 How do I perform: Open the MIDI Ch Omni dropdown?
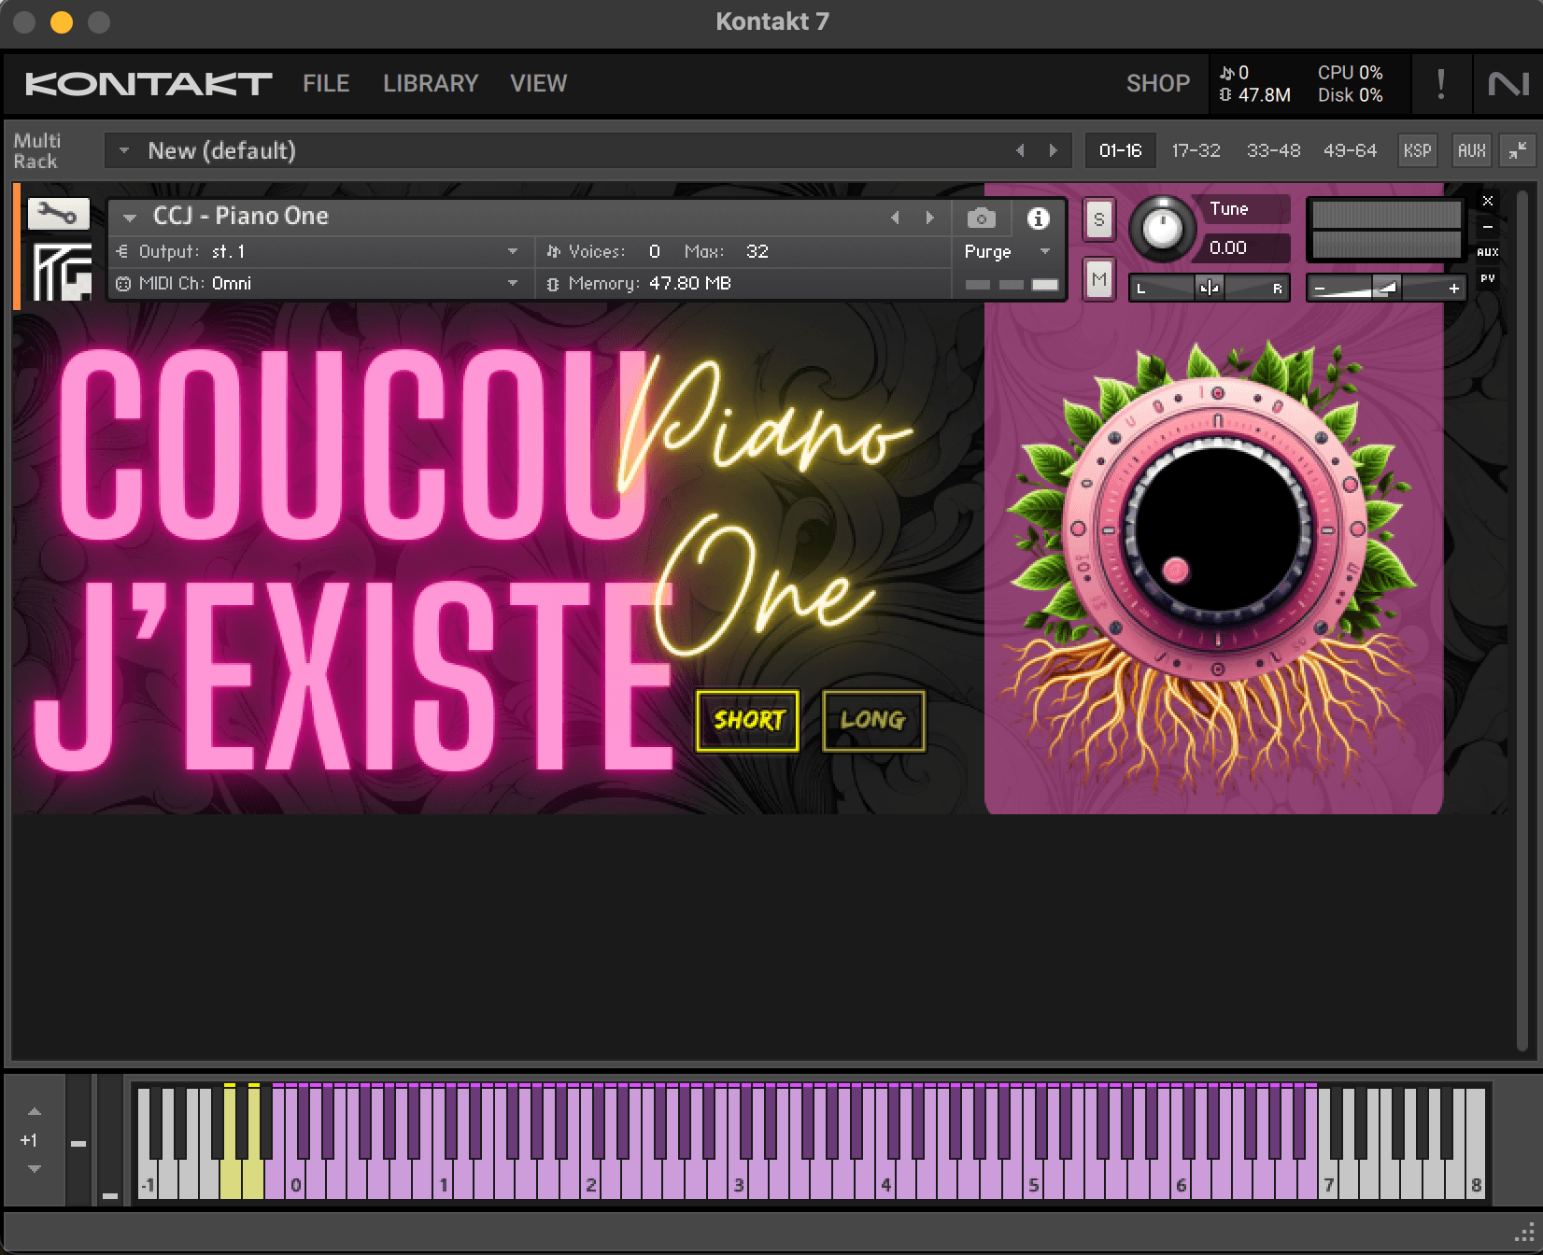(x=512, y=284)
